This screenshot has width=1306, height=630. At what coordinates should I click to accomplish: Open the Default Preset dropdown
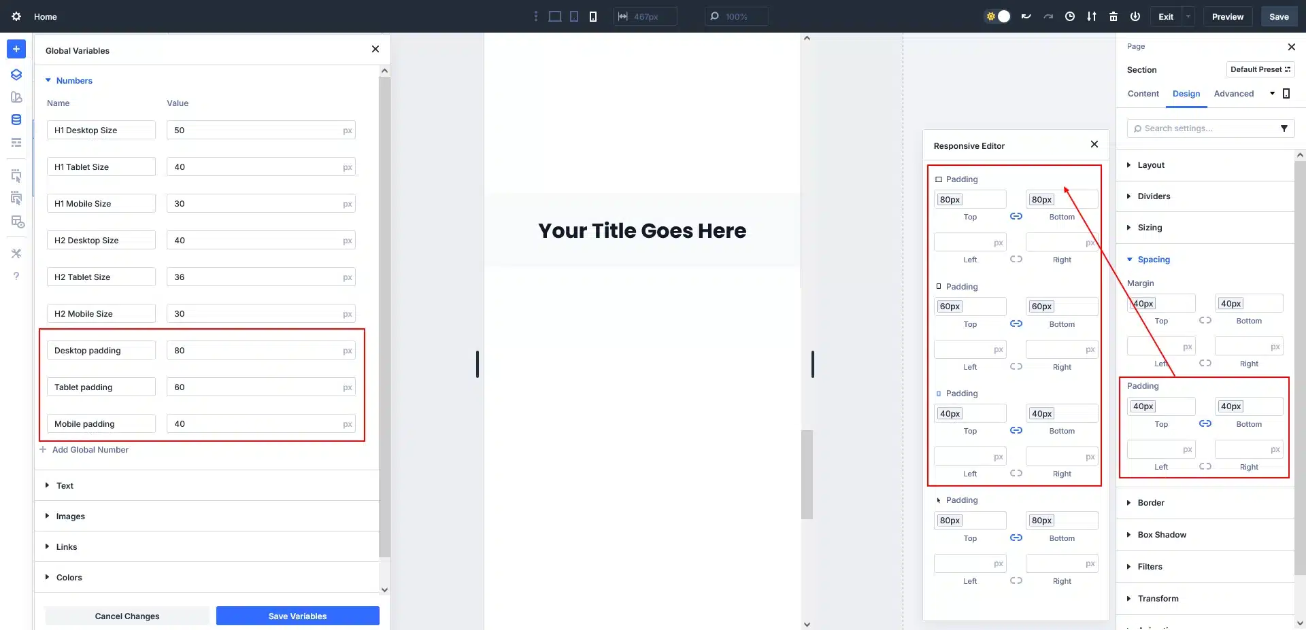tap(1260, 69)
